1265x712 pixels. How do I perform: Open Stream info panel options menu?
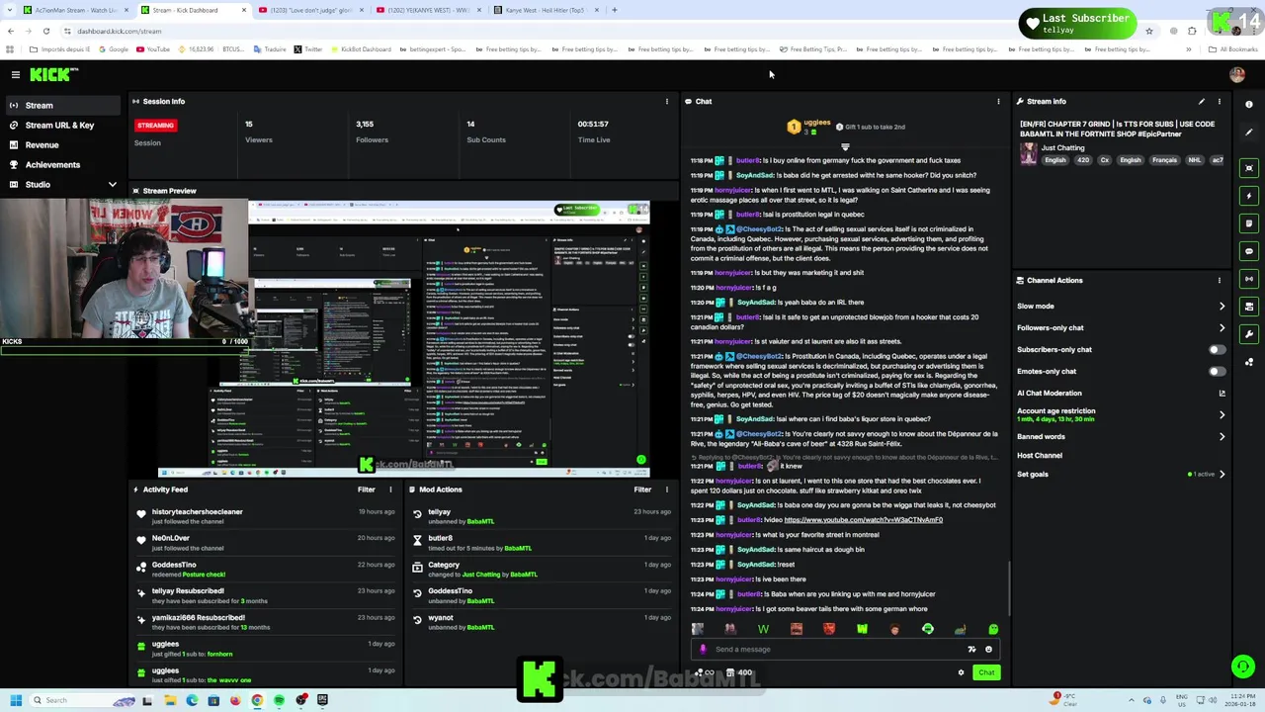1219,101
